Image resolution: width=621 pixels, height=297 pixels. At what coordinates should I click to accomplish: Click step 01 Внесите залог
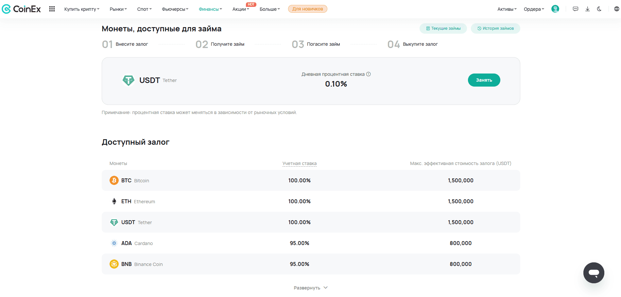pyautogui.click(x=125, y=44)
